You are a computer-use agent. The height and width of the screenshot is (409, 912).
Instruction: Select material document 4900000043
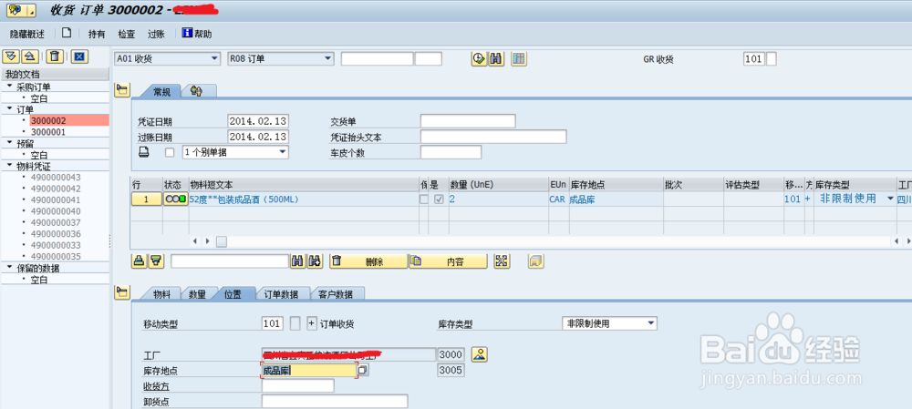coord(56,178)
